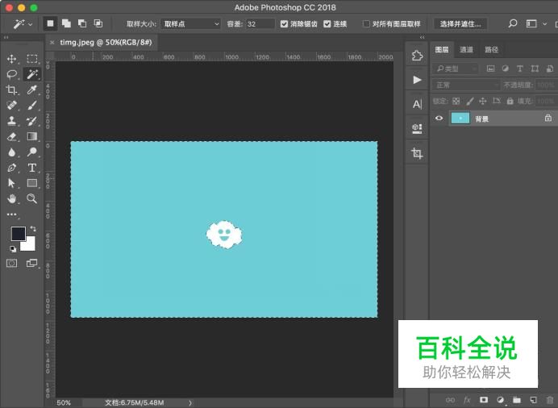Open the 正常 blend mode dropdown
The width and height of the screenshot is (558, 408).
pos(465,85)
